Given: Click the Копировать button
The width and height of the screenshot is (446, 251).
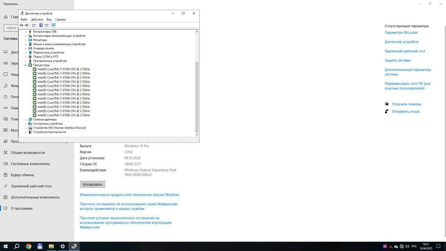Looking at the screenshot, I should (x=93, y=184).
